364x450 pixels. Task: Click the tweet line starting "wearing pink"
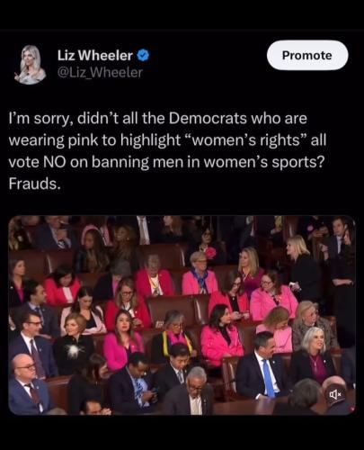click(167, 140)
